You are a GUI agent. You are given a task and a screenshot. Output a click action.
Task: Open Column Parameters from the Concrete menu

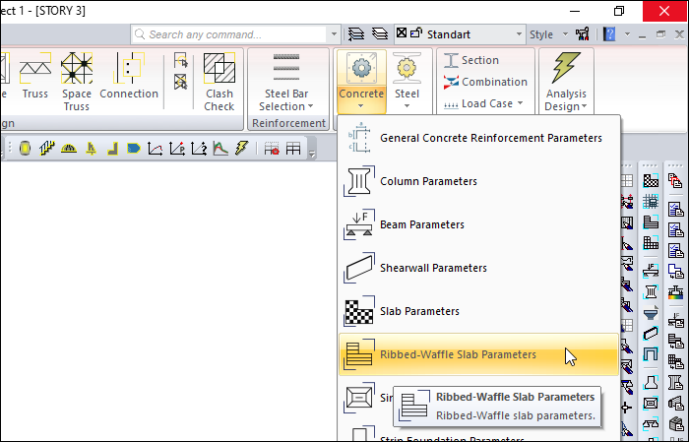428,182
